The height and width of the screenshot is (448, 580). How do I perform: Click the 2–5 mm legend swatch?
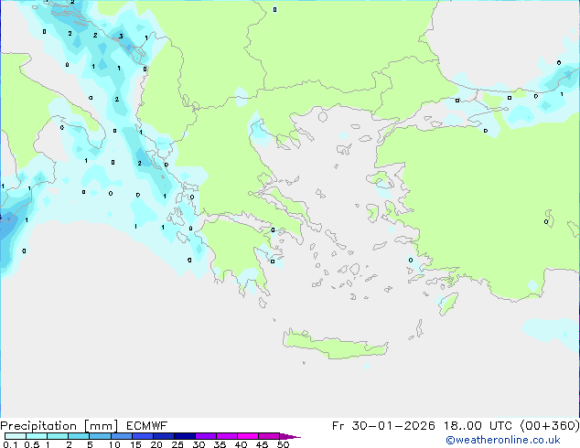coord(79,436)
